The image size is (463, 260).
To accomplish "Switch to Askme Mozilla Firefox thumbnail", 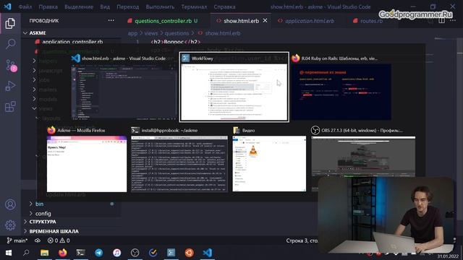I will tap(87, 160).
